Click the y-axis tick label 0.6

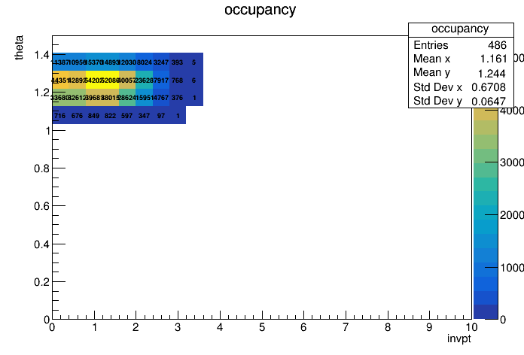41,206
